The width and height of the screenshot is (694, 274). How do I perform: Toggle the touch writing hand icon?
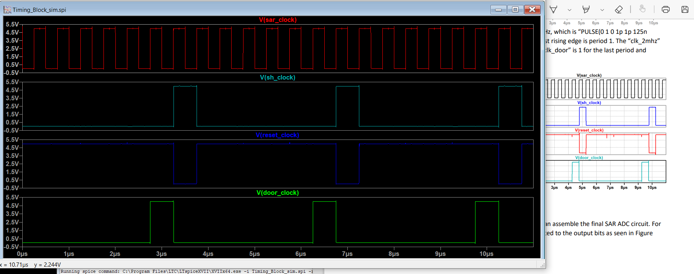(642, 9)
